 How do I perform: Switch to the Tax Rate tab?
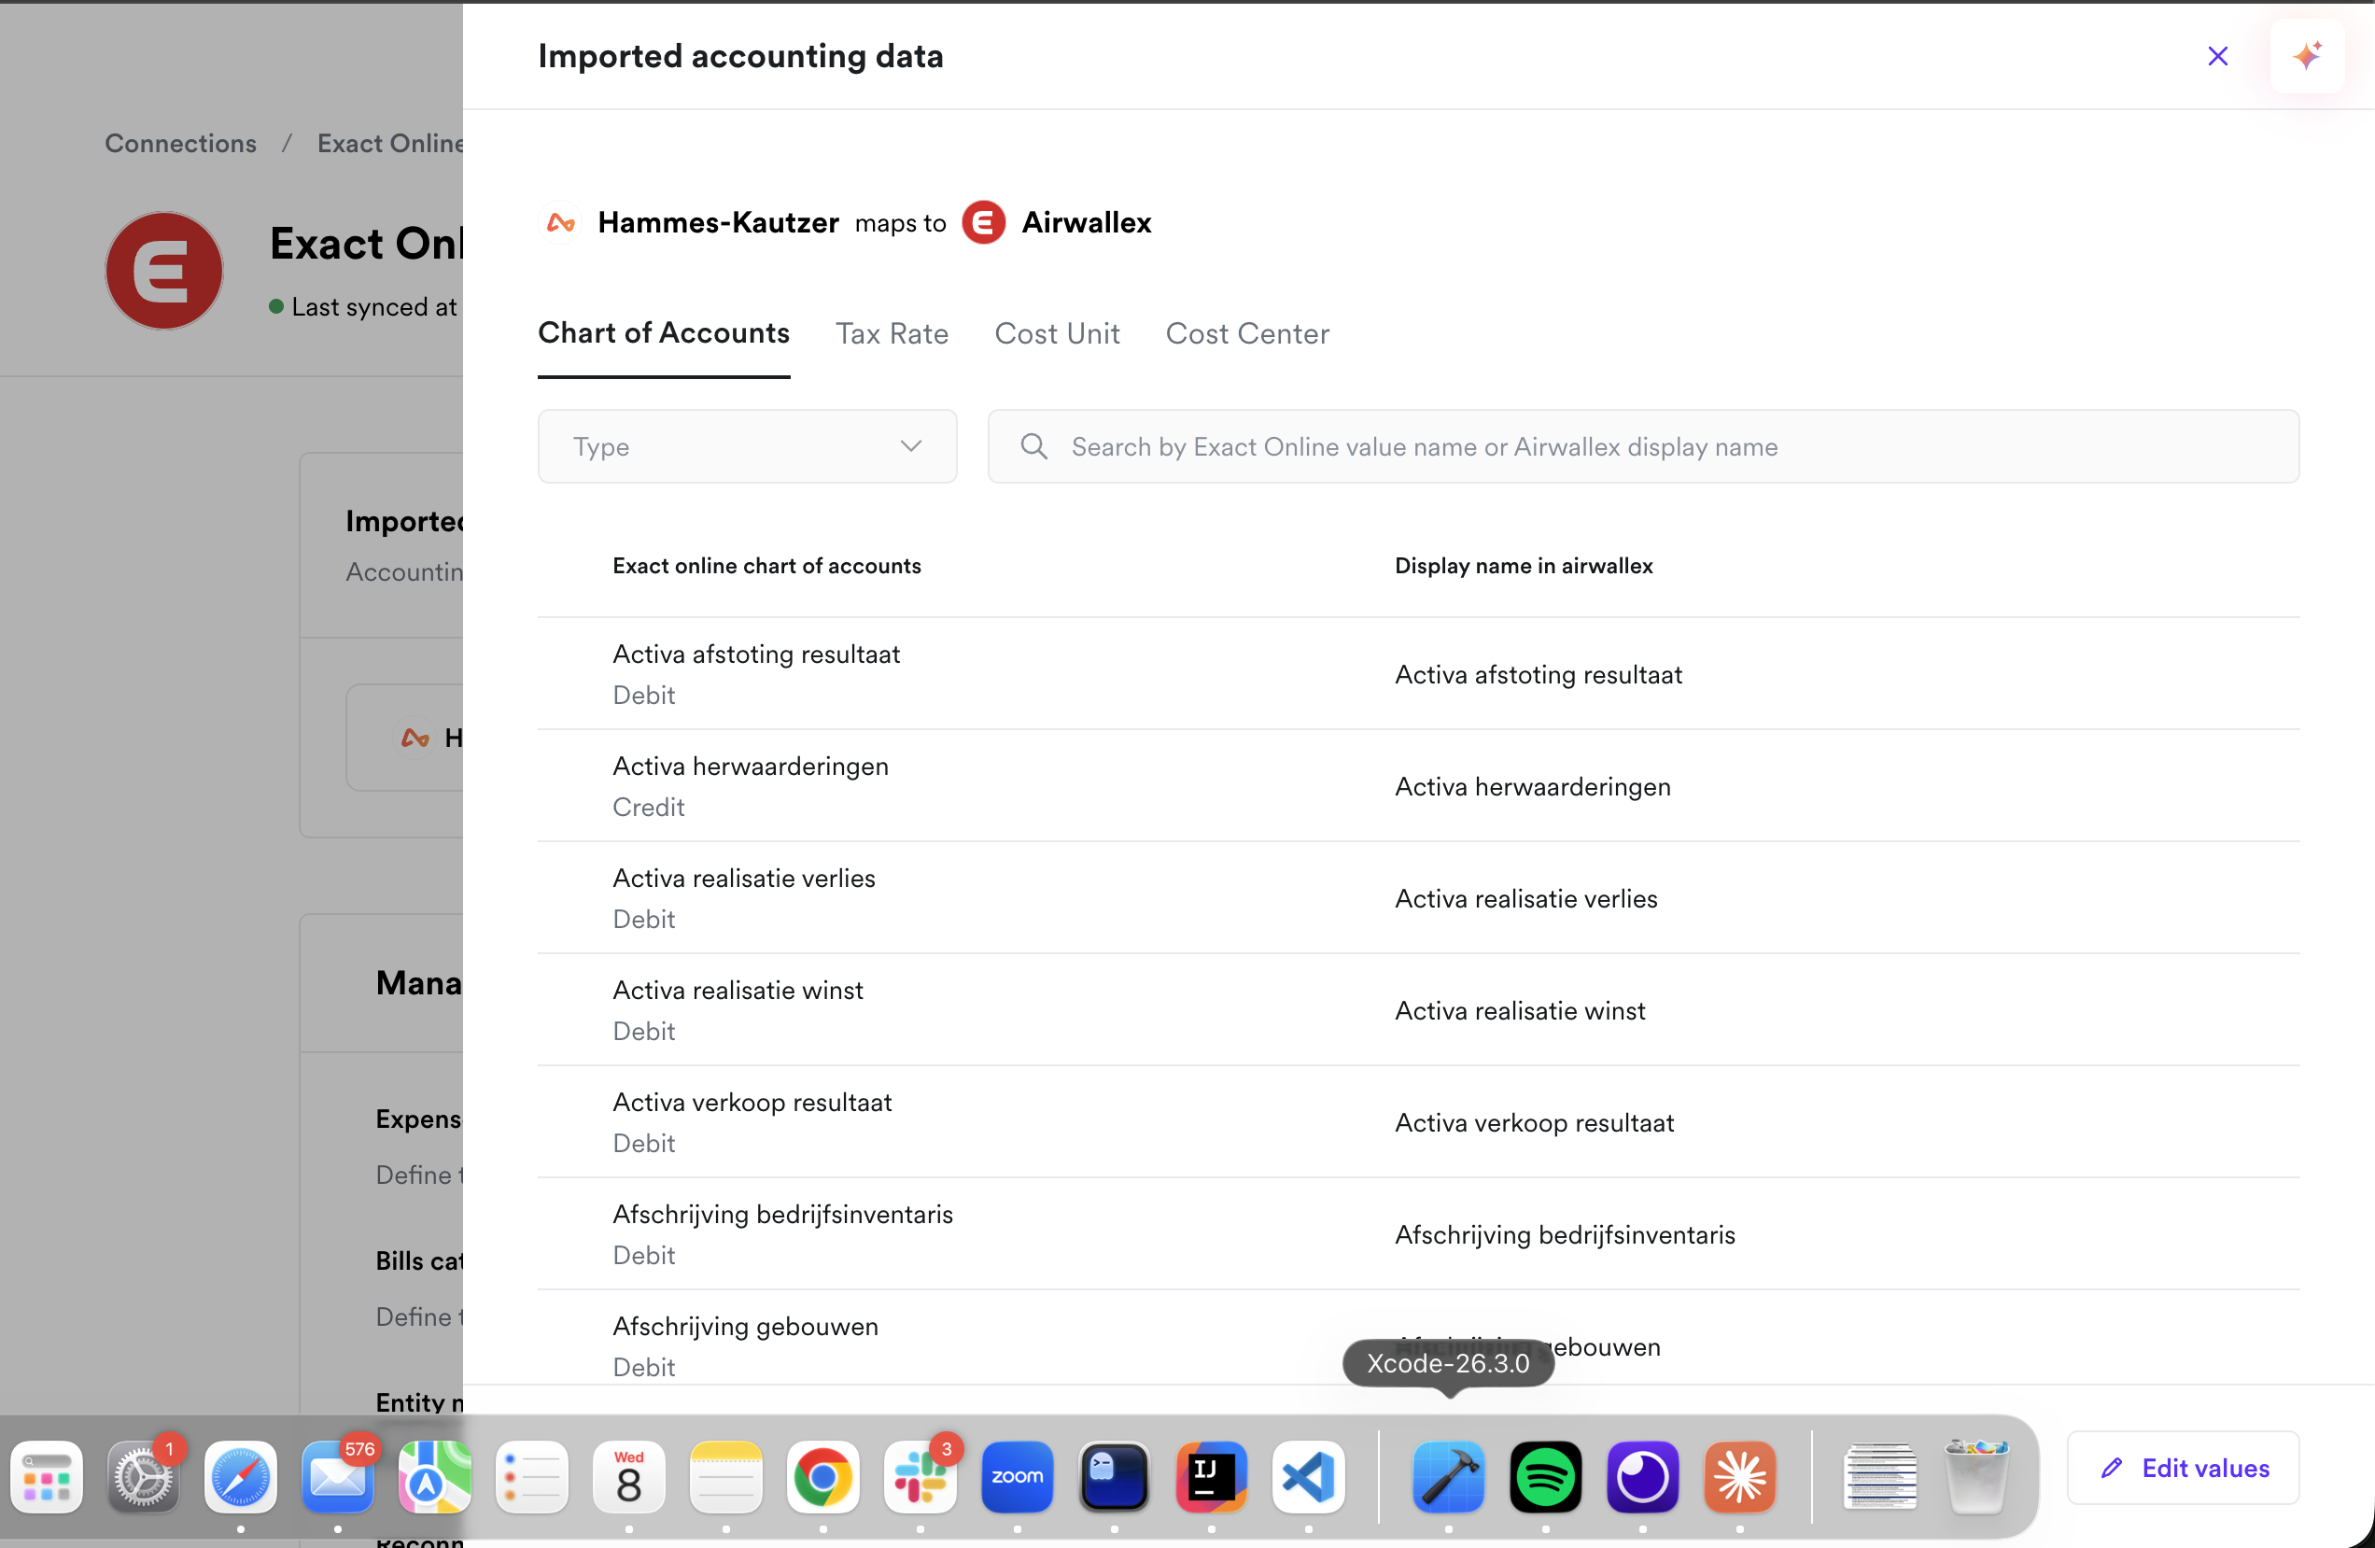point(892,333)
